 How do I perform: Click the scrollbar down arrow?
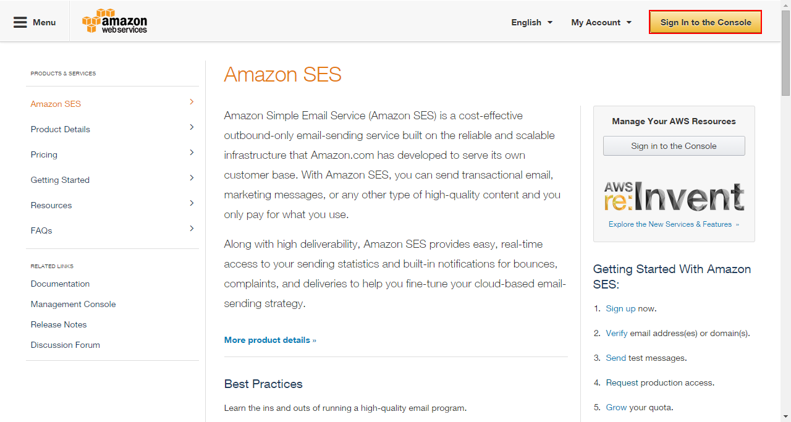(x=786, y=416)
